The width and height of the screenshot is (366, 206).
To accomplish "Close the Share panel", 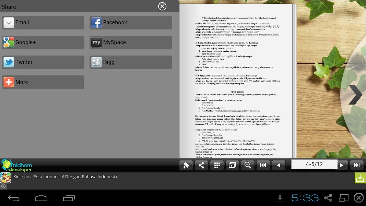I will pyautogui.click(x=162, y=7).
